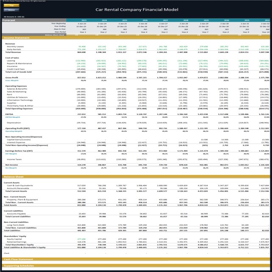272x272 pixels.
Task: Select the Supplies row label
Action: click(x=11, y=103)
